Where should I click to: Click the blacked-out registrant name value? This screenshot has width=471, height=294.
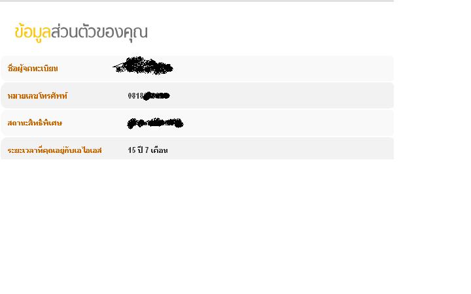143,66
